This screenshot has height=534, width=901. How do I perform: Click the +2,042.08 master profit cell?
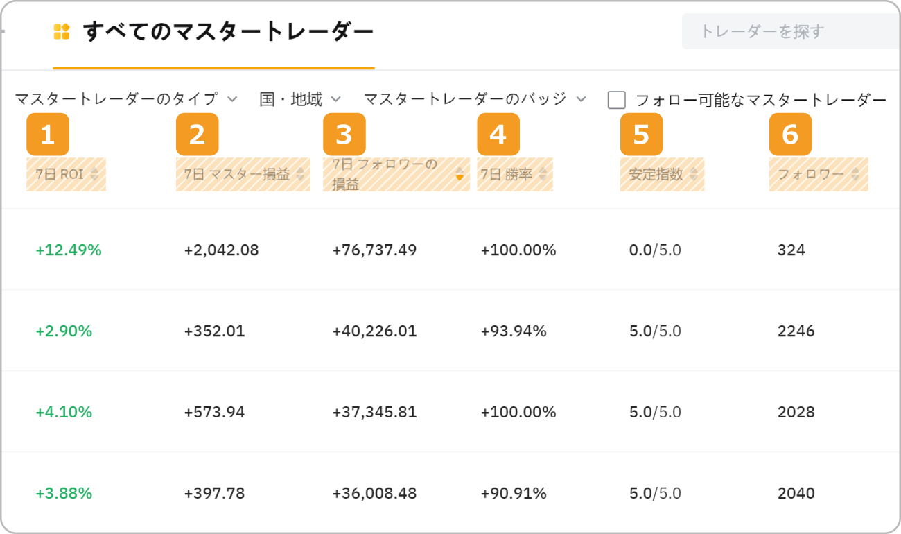(221, 250)
